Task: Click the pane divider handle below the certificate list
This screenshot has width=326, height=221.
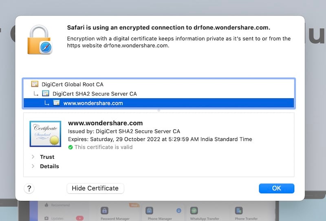Action: pos(159,110)
